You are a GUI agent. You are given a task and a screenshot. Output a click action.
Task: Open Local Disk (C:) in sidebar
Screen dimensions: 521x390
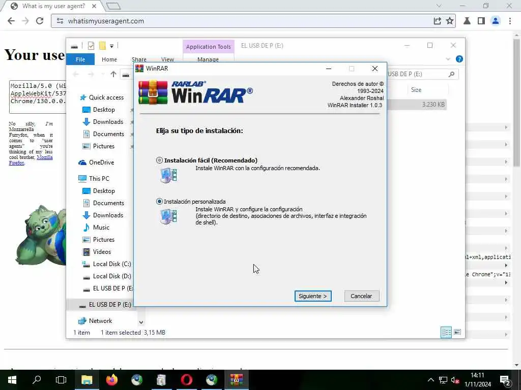click(112, 264)
